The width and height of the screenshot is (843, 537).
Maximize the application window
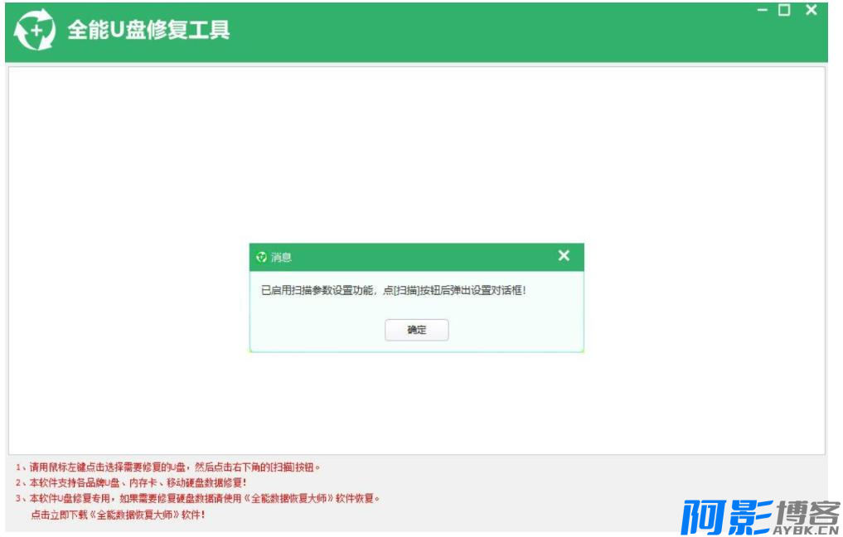[784, 11]
